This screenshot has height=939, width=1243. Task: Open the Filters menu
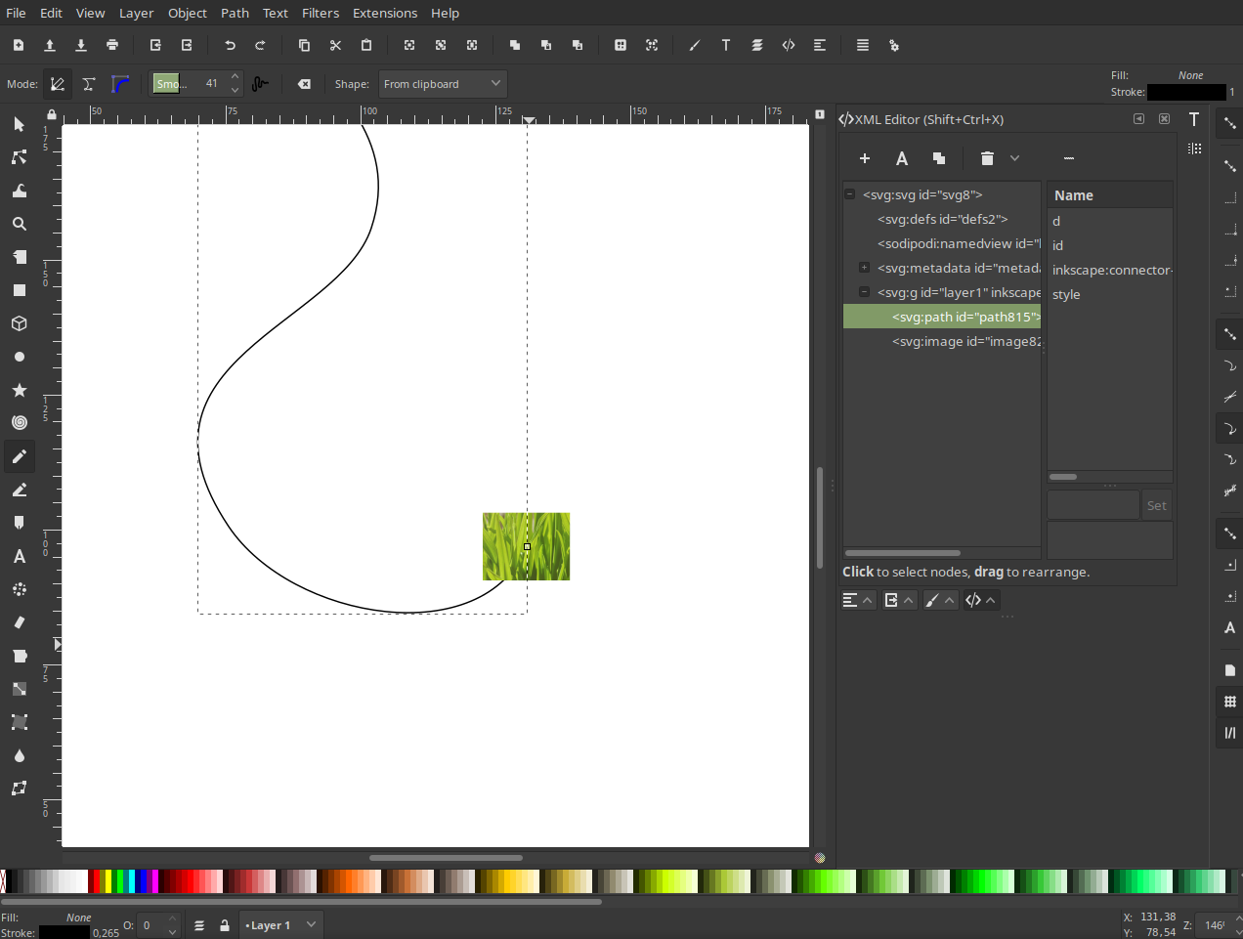320,13
